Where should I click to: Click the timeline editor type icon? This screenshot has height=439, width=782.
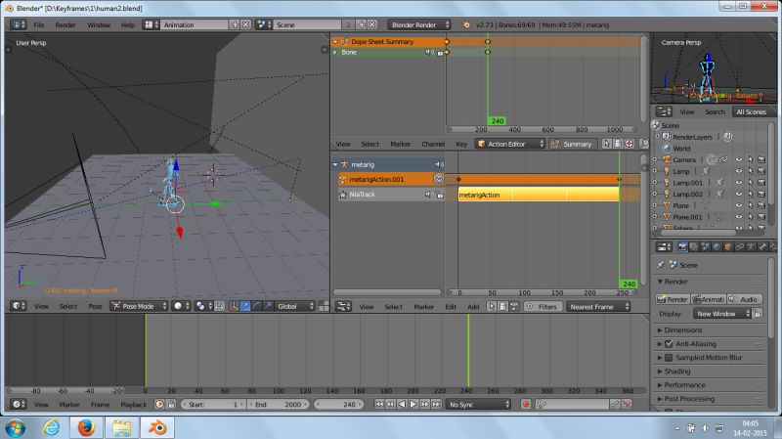pyautogui.click(x=19, y=404)
